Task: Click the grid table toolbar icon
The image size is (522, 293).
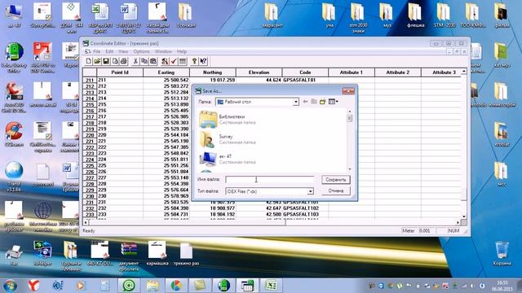Action: point(183,61)
